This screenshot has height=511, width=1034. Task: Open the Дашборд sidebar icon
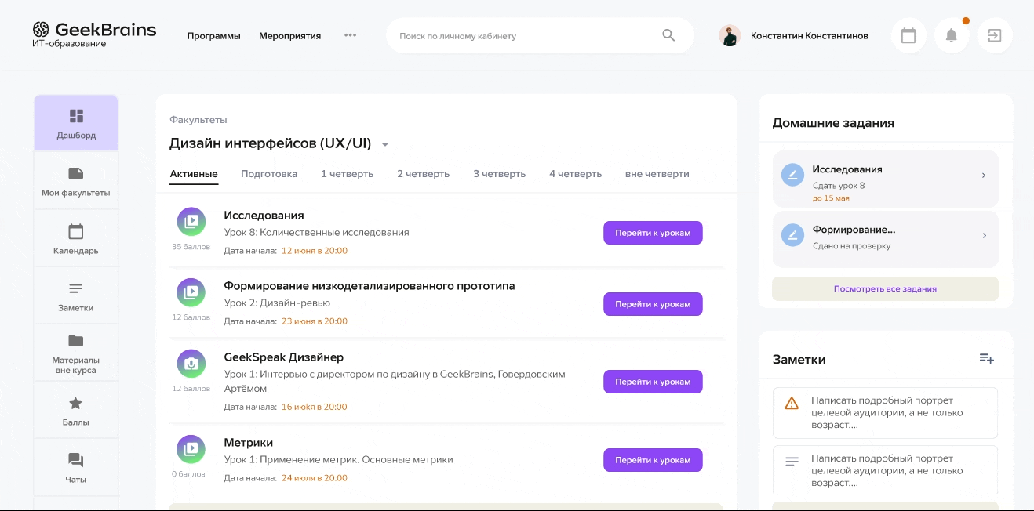pos(75,122)
